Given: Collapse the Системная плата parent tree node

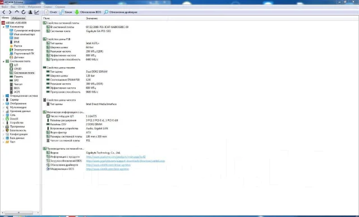Looking at the screenshot, I should click(x=3, y=61).
